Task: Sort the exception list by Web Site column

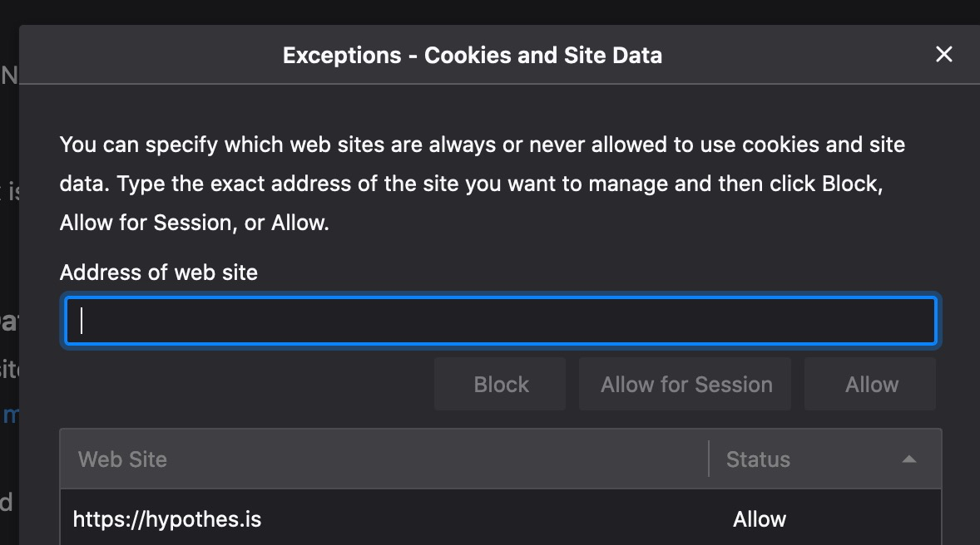Action: coord(122,459)
